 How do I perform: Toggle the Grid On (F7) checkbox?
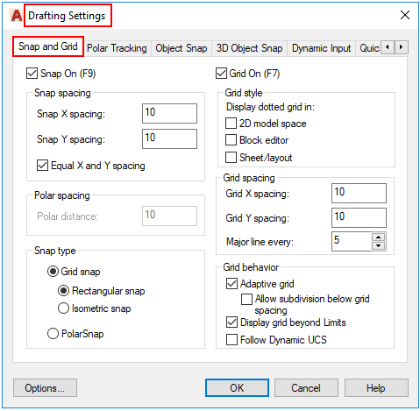[221, 74]
